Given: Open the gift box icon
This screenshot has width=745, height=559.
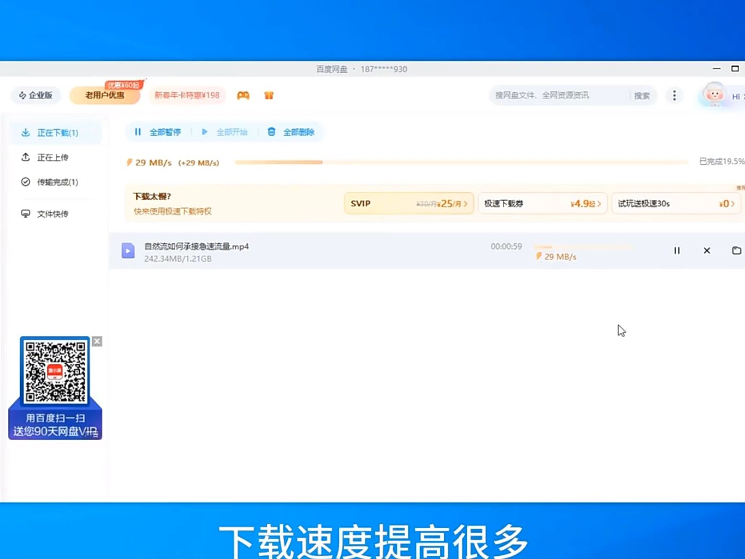Looking at the screenshot, I should click(x=269, y=95).
